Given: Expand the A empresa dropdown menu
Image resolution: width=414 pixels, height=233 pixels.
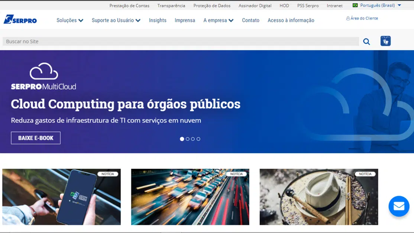Looking at the screenshot, I should (219, 20).
